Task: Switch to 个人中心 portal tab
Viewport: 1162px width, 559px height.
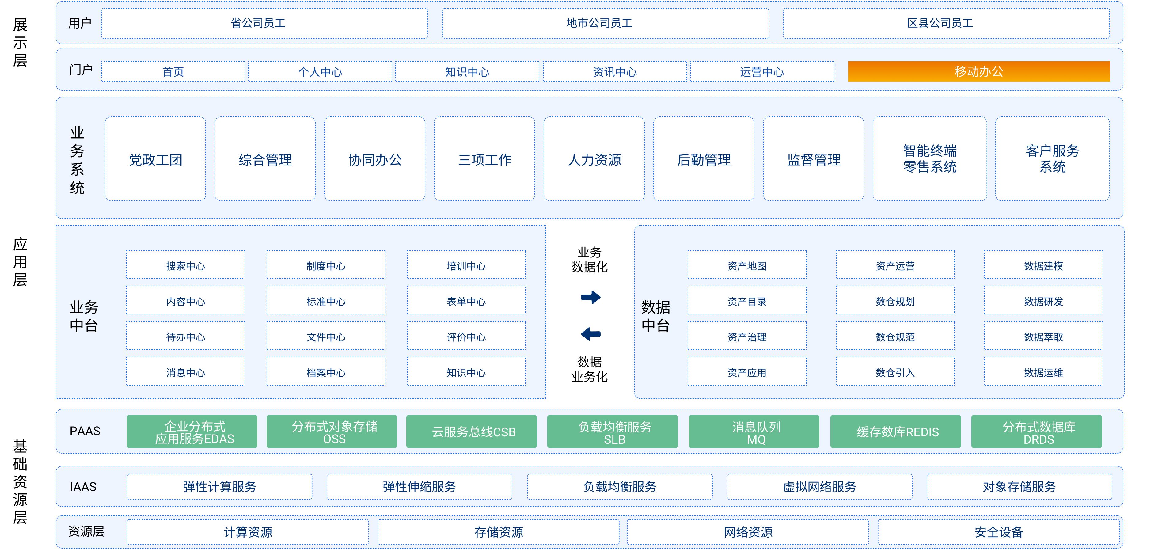Action: coord(320,72)
